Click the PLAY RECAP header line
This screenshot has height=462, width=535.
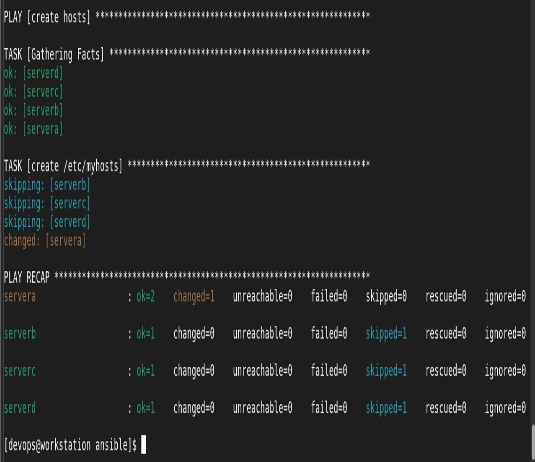pos(187,277)
